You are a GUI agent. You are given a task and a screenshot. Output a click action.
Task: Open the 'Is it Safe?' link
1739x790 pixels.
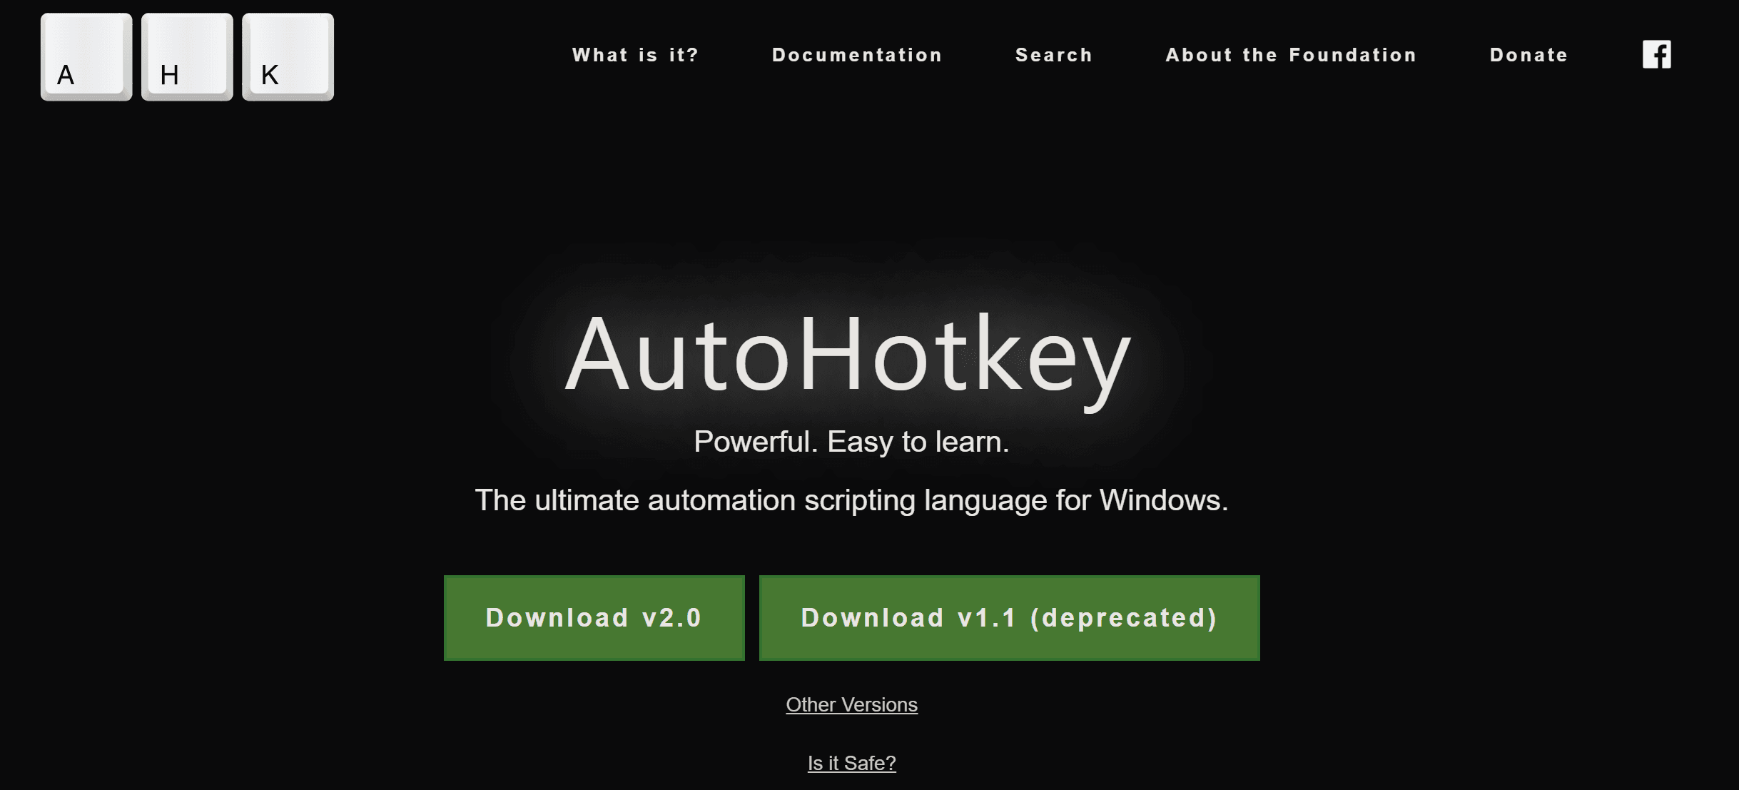coord(851,763)
